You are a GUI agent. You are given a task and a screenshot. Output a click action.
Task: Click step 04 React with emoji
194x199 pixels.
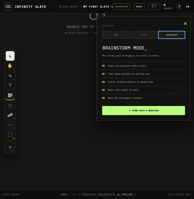[144, 90]
